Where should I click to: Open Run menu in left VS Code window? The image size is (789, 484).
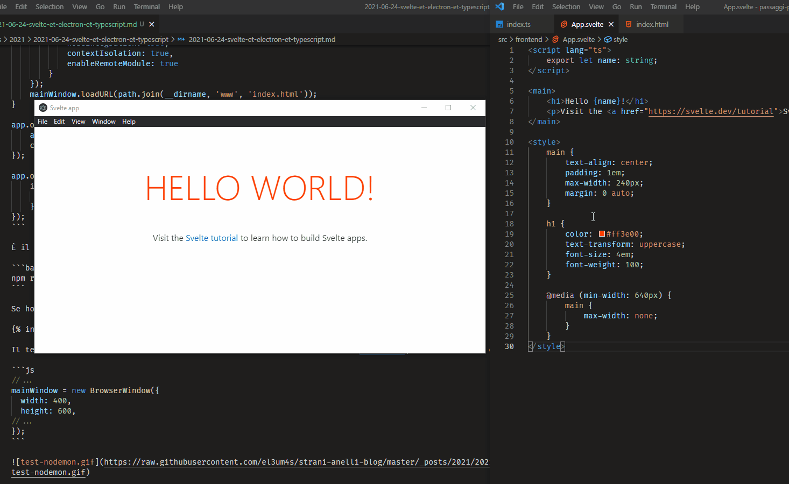click(x=119, y=6)
